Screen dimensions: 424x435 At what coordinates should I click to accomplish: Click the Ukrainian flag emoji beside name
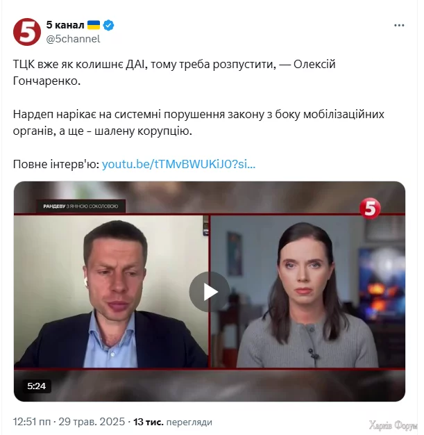[x=94, y=25]
